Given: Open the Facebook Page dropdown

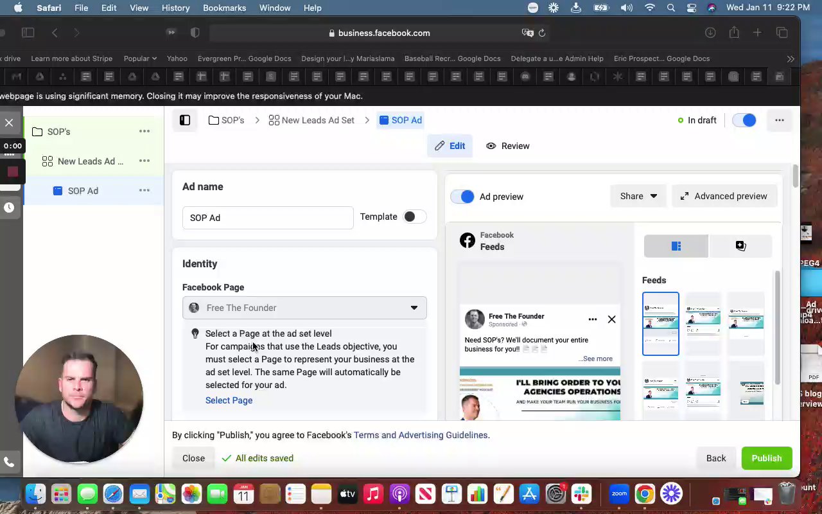Looking at the screenshot, I should coord(304,308).
